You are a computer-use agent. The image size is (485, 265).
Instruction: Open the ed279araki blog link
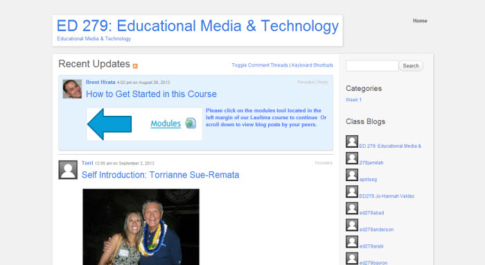point(371,246)
